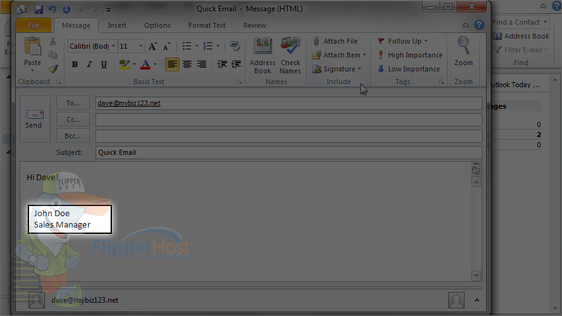Clear all formatting icon

[x=235, y=46]
